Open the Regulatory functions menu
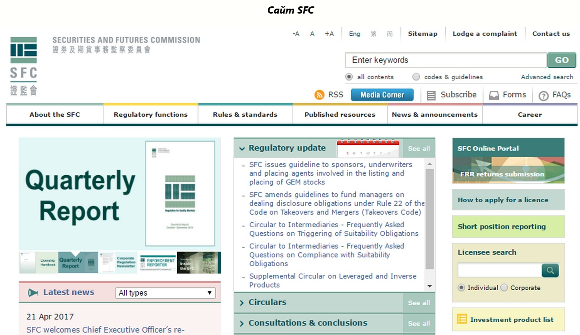580x335 pixels. click(150, 115)
